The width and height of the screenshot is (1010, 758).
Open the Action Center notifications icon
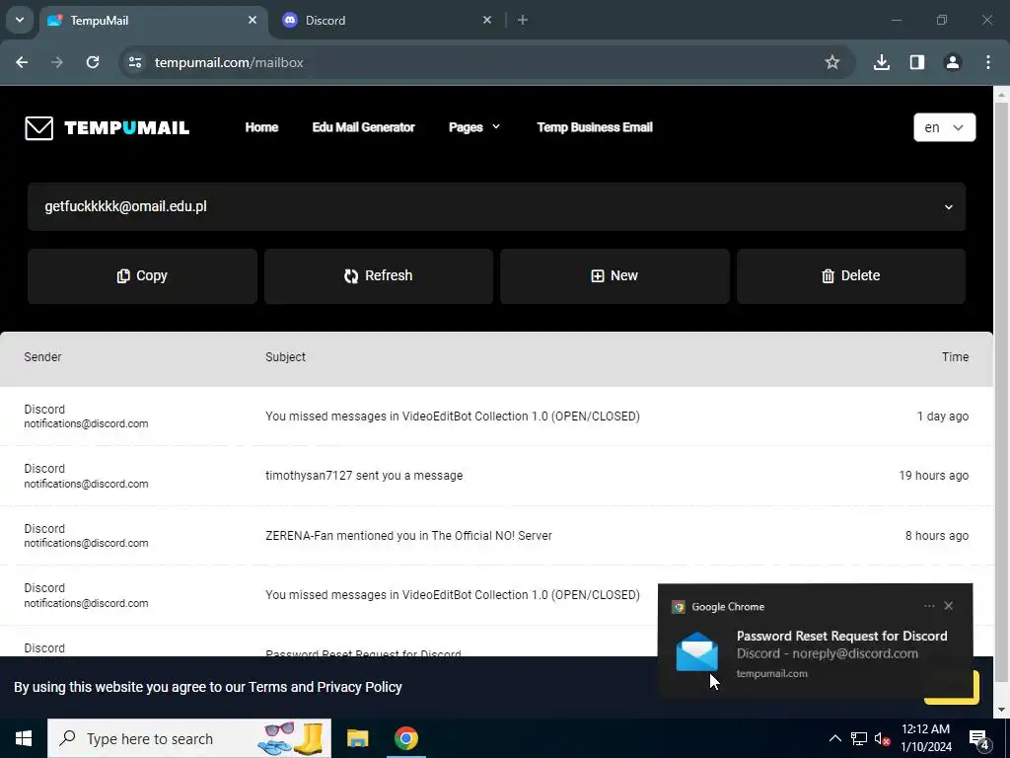[979, 739]
